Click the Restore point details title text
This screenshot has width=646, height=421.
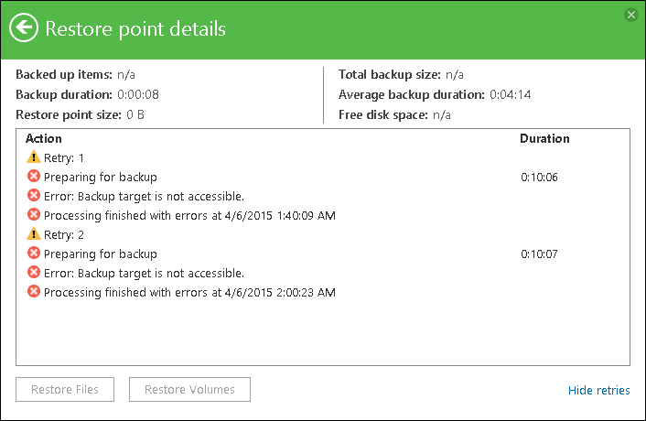(x=135, y=28)
